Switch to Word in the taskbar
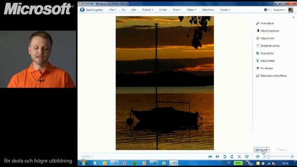Screen dimensions: 297x167 (x=115, y=163)
